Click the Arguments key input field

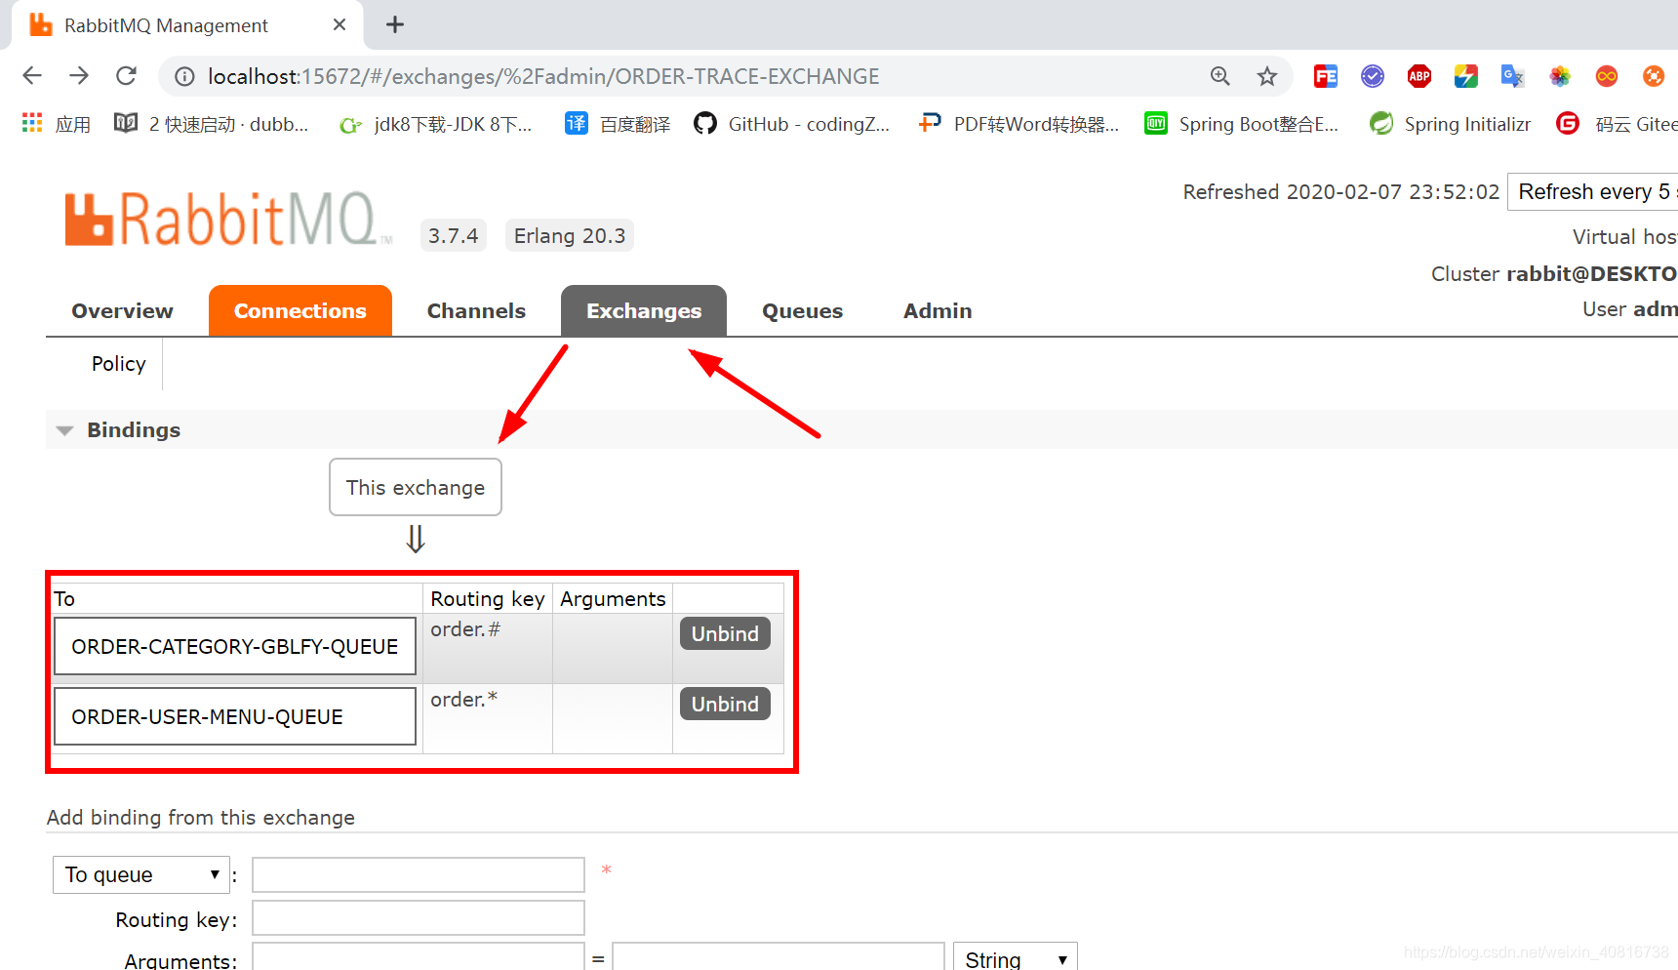(x=419, y=957)
